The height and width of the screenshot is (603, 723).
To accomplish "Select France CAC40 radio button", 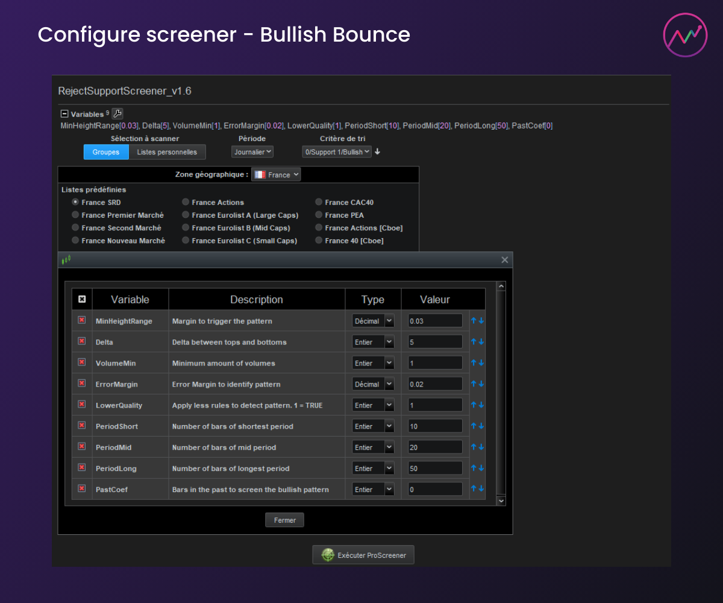I will pos(319,202).
